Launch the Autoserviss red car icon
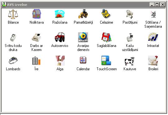The height and width of the screenshot is (115, 168). 60,37
